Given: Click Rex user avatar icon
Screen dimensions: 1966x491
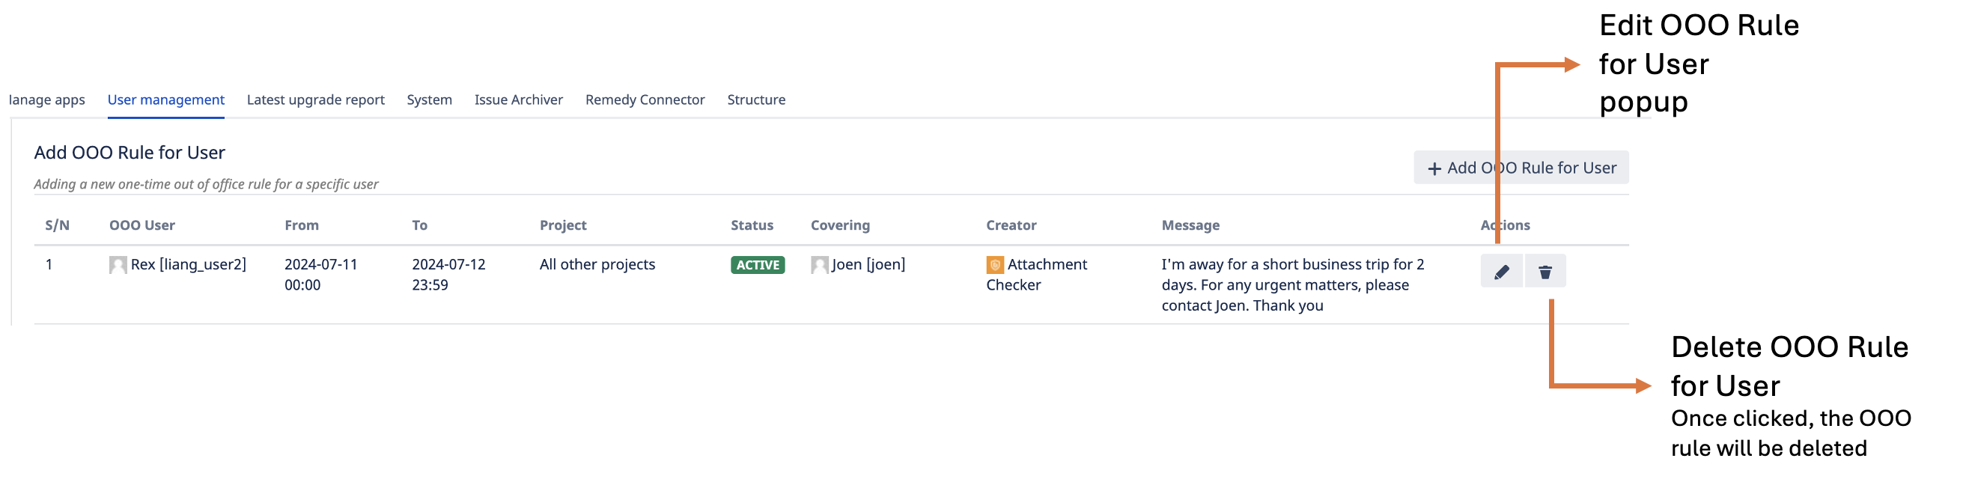Looking at the screenshot, I should coord(118,264).
